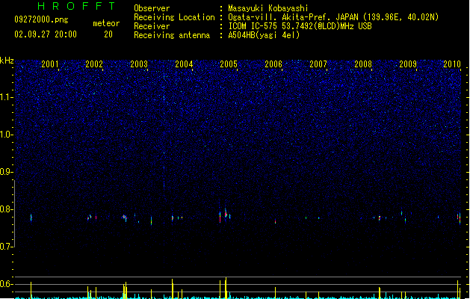Click observer name Masayuki Kobayashi
470x299 pixels.
[268, 8]
